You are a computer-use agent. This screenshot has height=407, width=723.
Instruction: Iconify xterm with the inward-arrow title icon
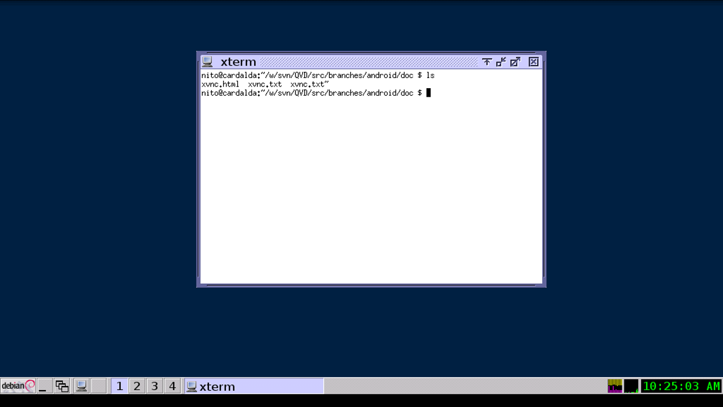500,62
